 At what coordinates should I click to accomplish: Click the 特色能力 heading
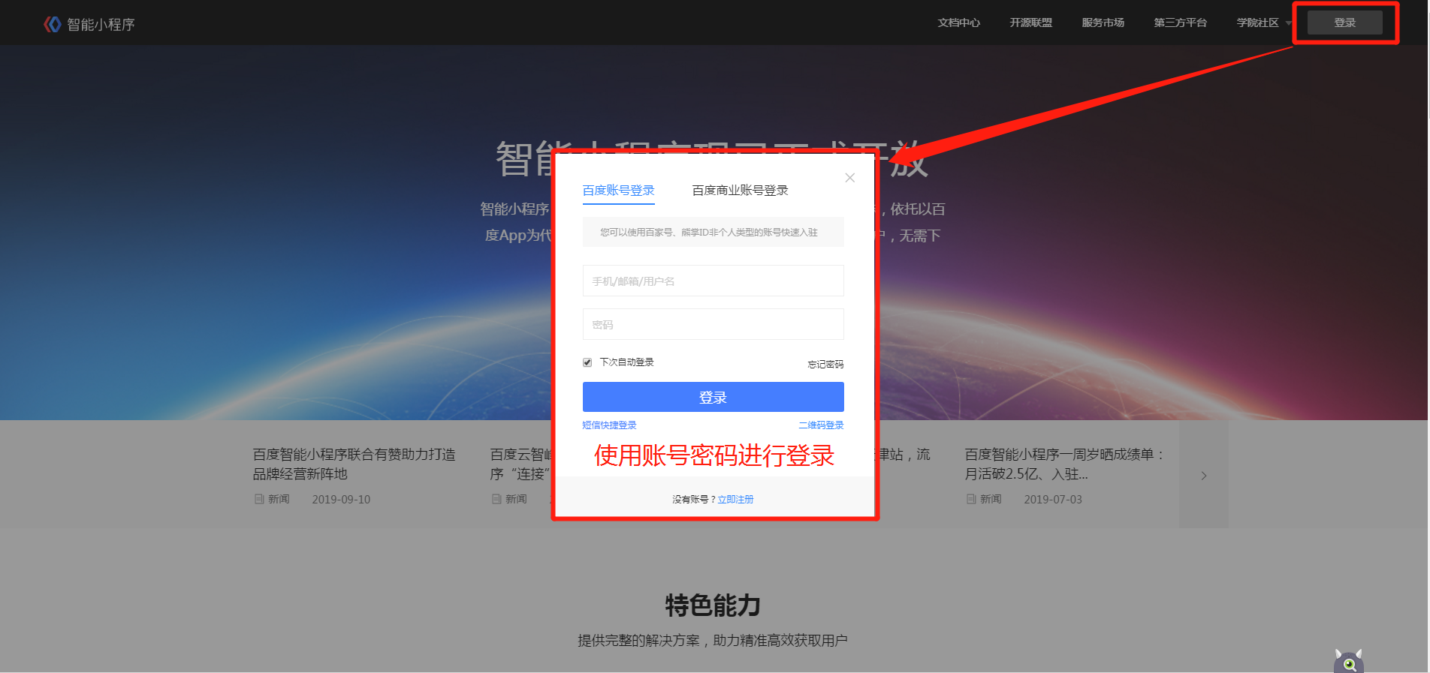point(713,605)
